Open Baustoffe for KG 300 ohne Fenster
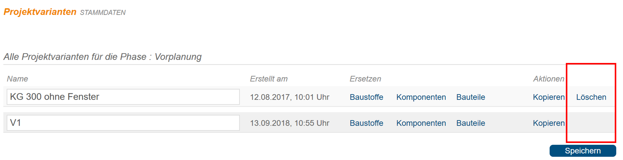 (366, 97)
